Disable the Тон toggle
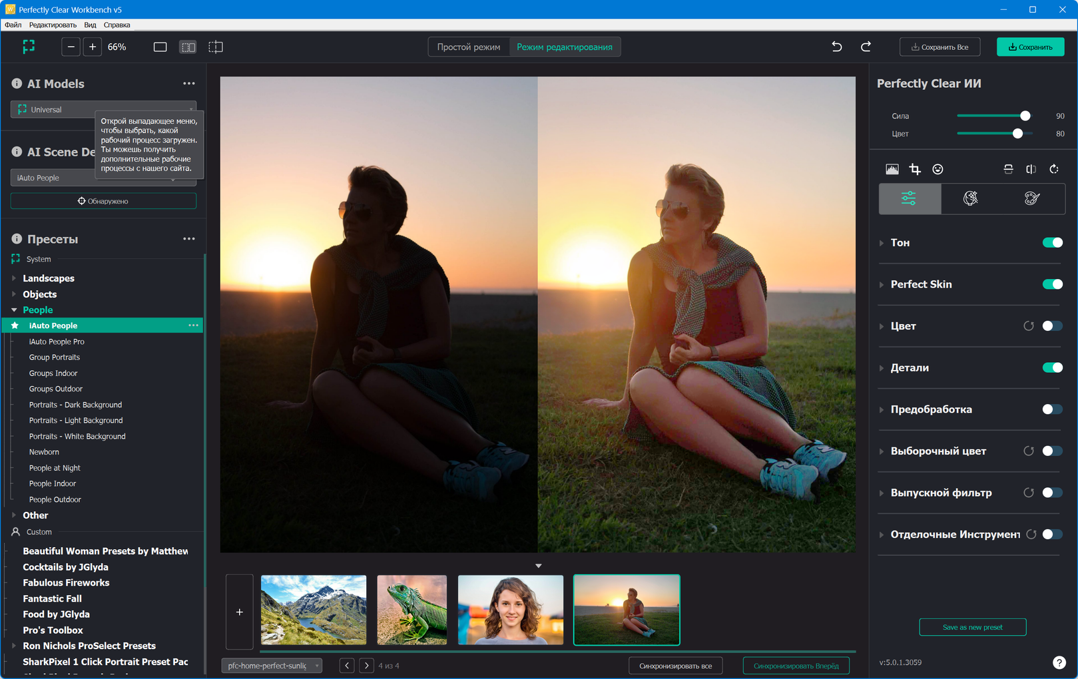This screenshot has width=1078, height=679. click(1052, 243)
